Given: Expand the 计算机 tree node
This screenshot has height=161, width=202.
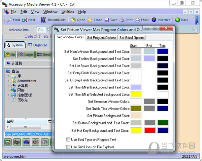Looking at the screenshot, I should click(8, 86).
